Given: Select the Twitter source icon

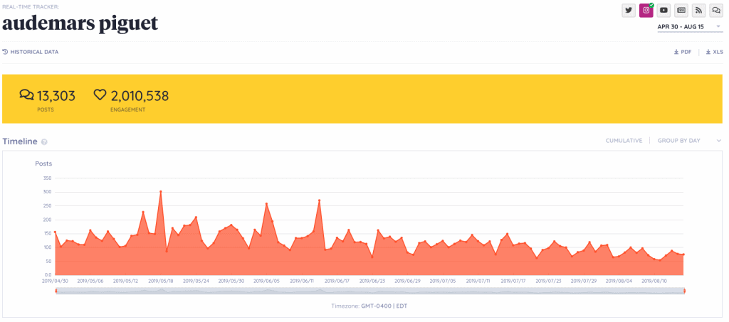Looking at the screenshot, I should click(629, 10).
